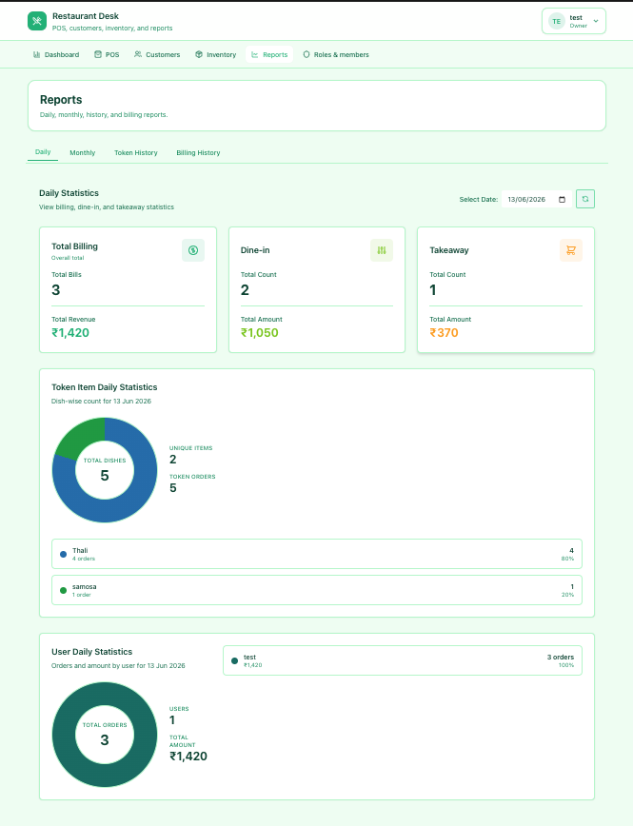633x826 pixels.
Task: Click the Customers people icon
Action: click(138, 54)
